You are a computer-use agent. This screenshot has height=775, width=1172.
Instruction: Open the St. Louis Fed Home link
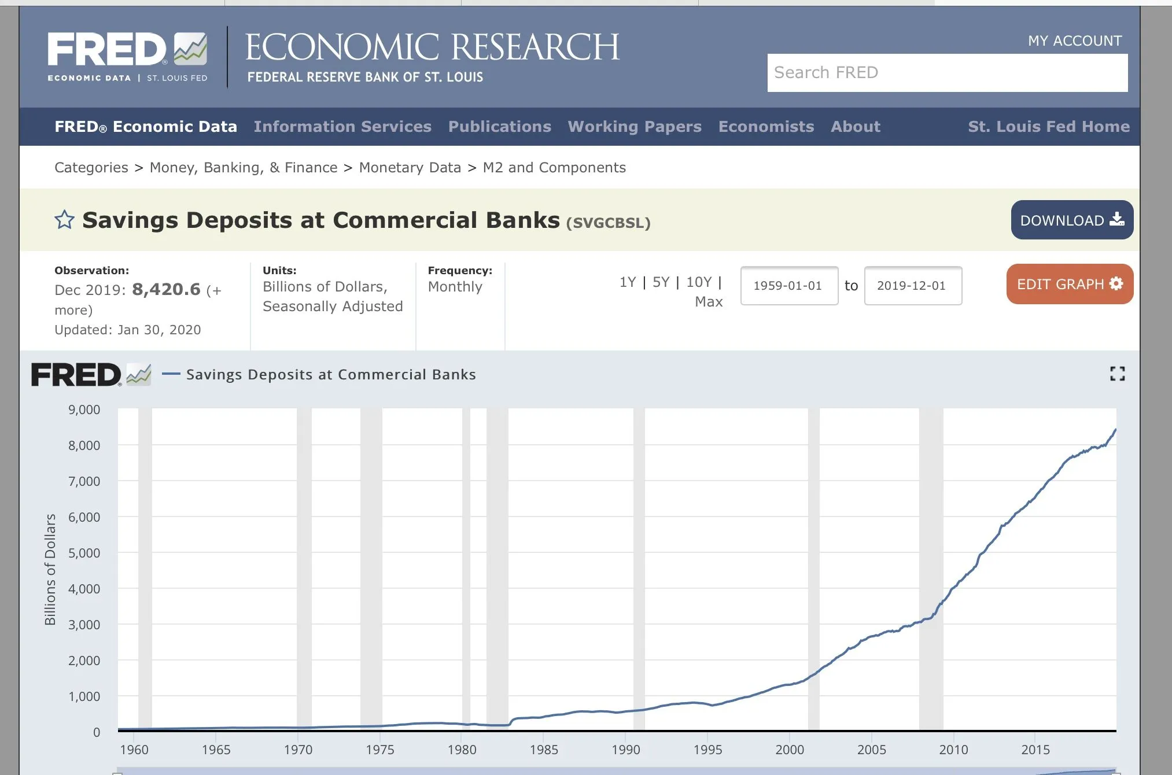[x=1048, y=127]
